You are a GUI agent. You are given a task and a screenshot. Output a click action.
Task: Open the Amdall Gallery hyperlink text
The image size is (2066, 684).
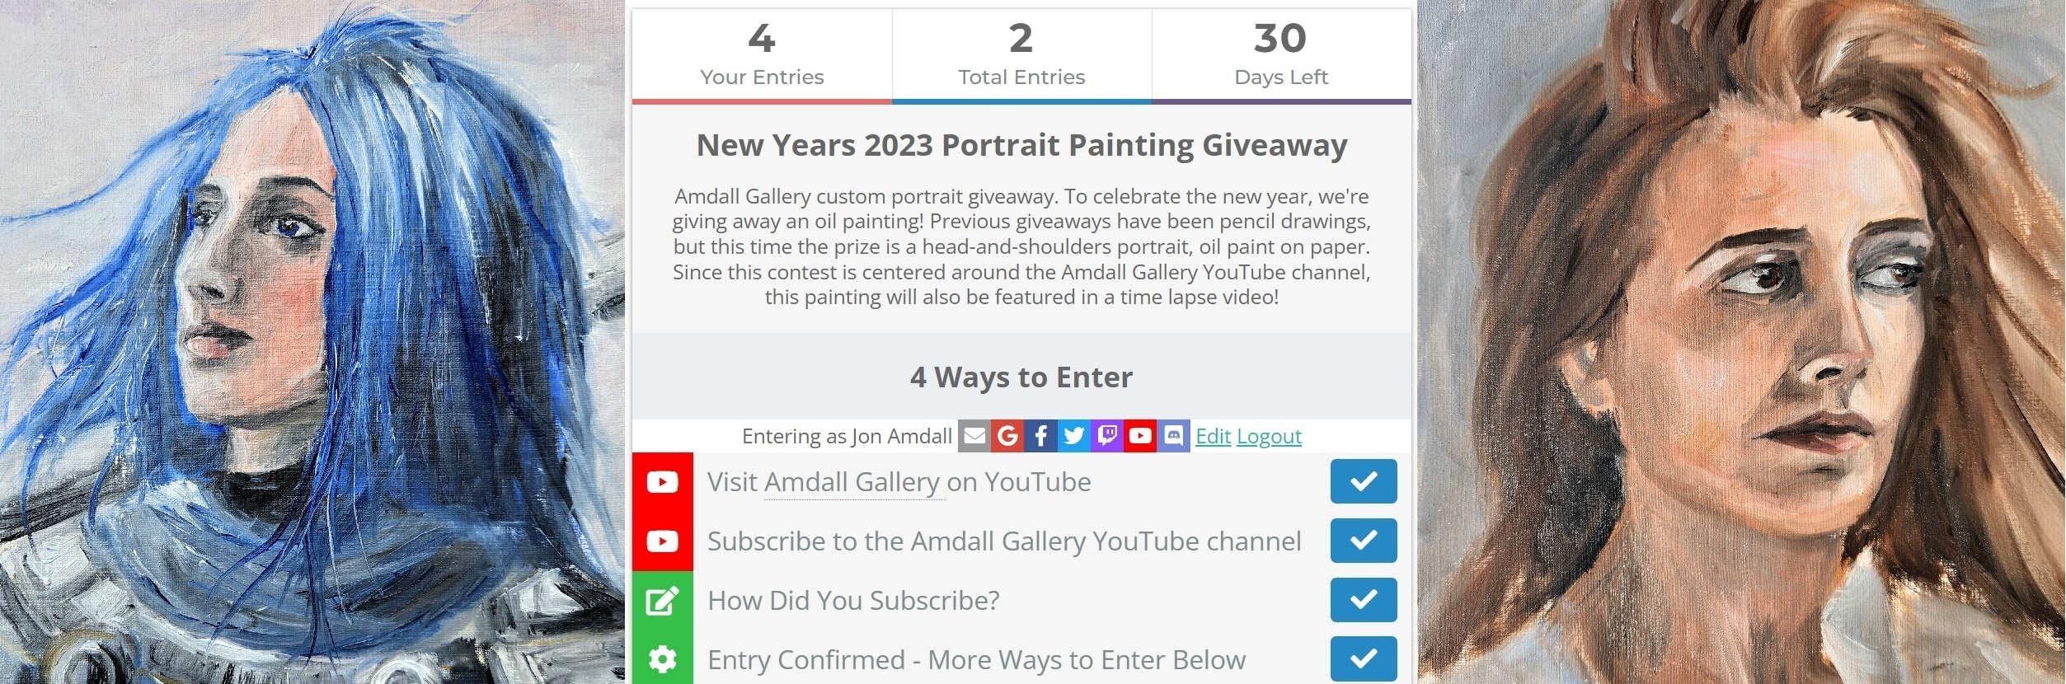[x=852, y=482]
